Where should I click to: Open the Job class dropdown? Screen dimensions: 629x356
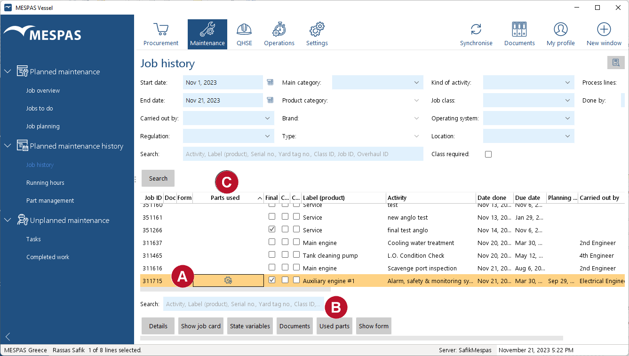coord(528,100)
